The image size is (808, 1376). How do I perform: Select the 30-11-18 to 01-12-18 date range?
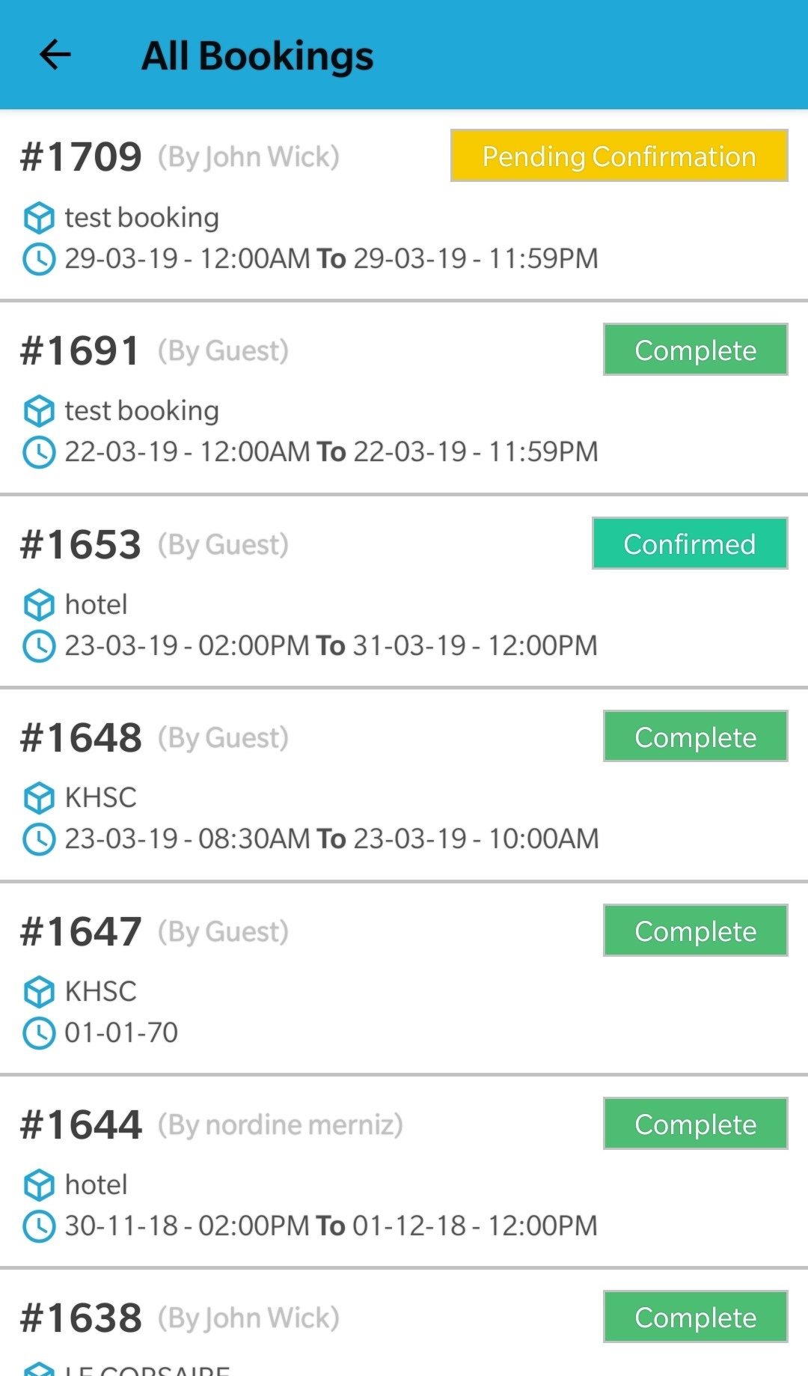pyautogui.click(x=331, y=1226)
